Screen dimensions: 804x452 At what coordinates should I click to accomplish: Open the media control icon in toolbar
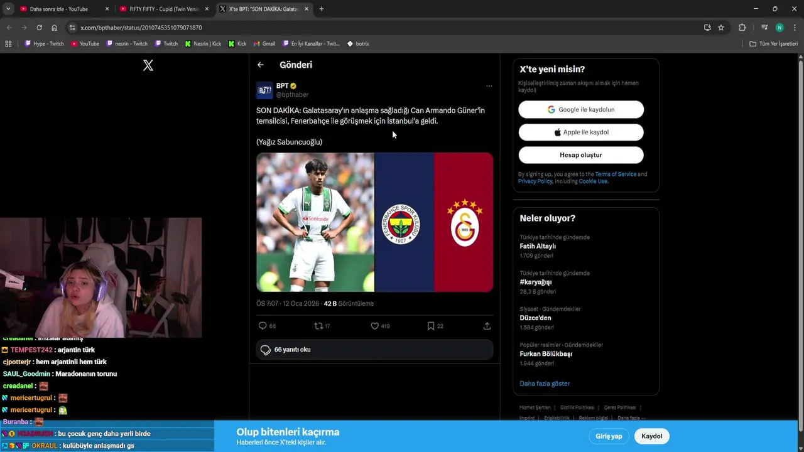(764, 28)
